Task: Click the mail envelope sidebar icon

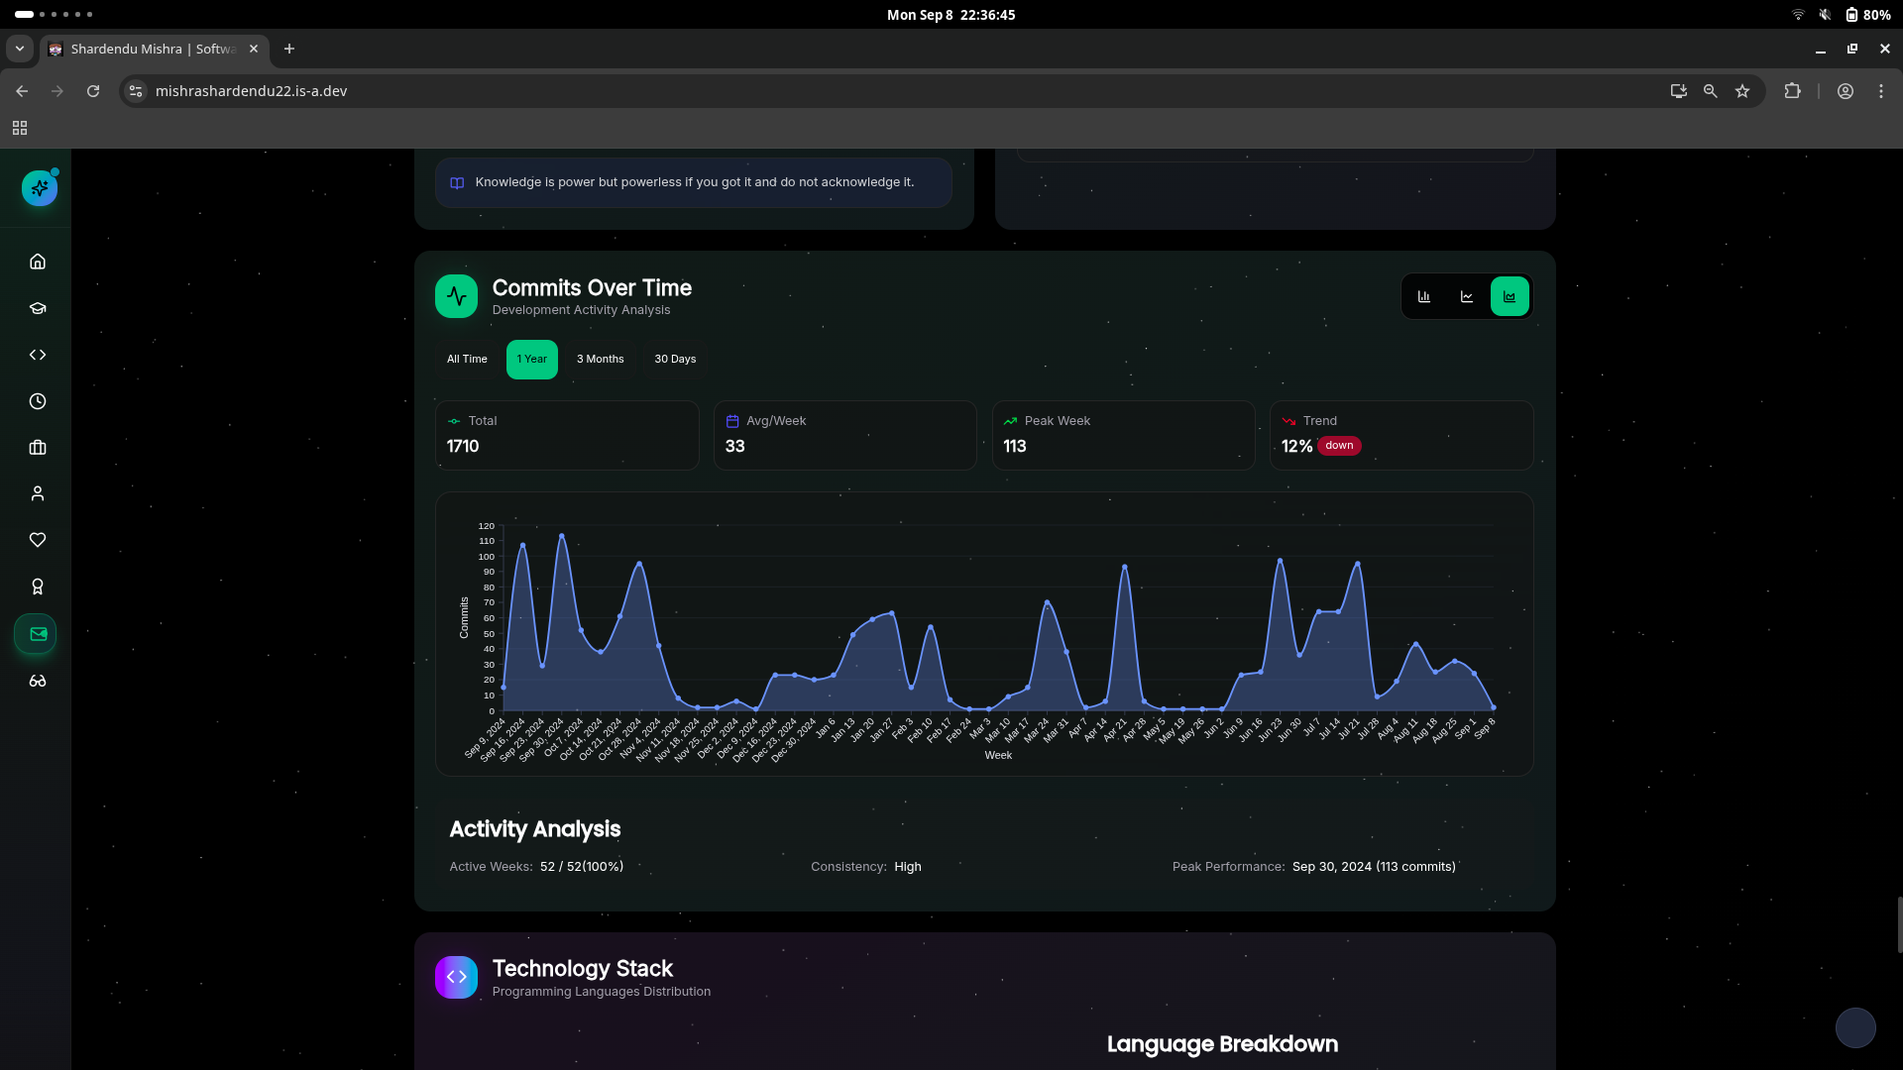Action: [x=38, y=634]
